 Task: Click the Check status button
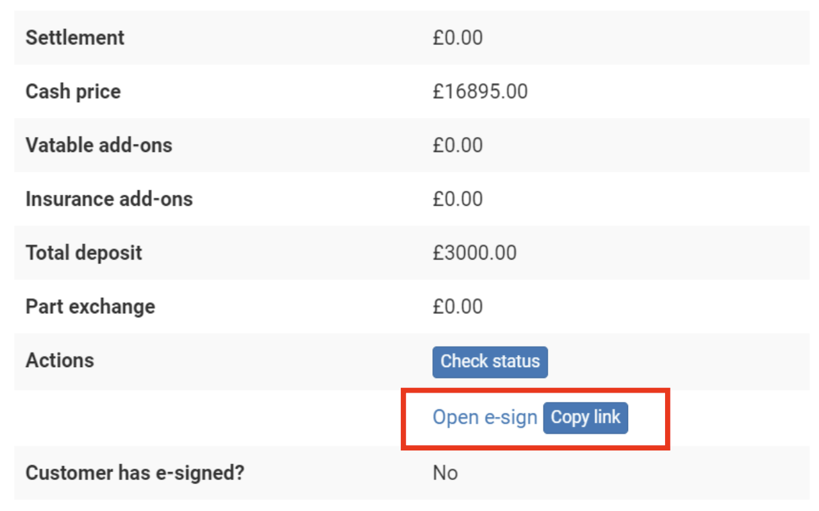490,362
